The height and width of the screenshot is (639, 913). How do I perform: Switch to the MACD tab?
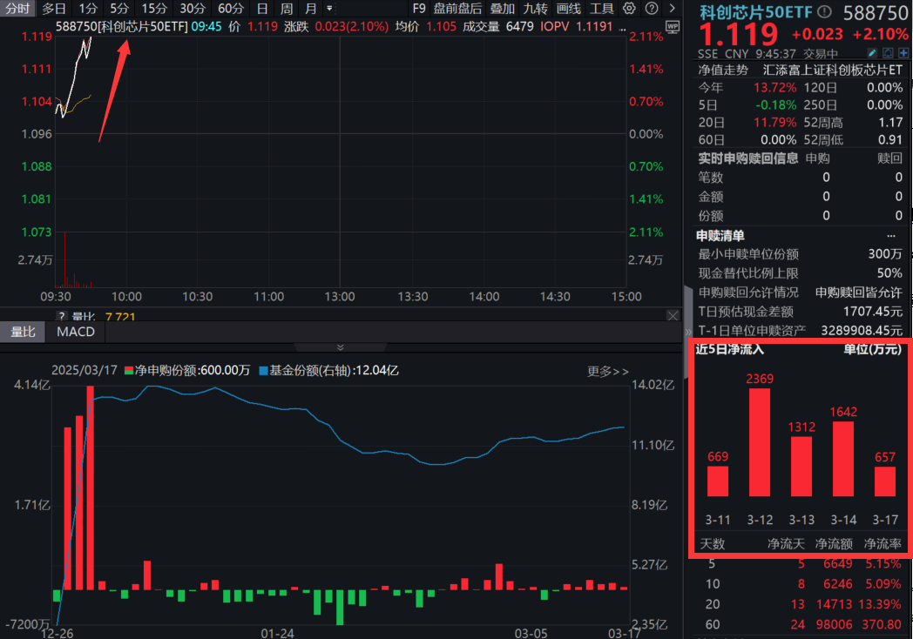click(75, 332)
